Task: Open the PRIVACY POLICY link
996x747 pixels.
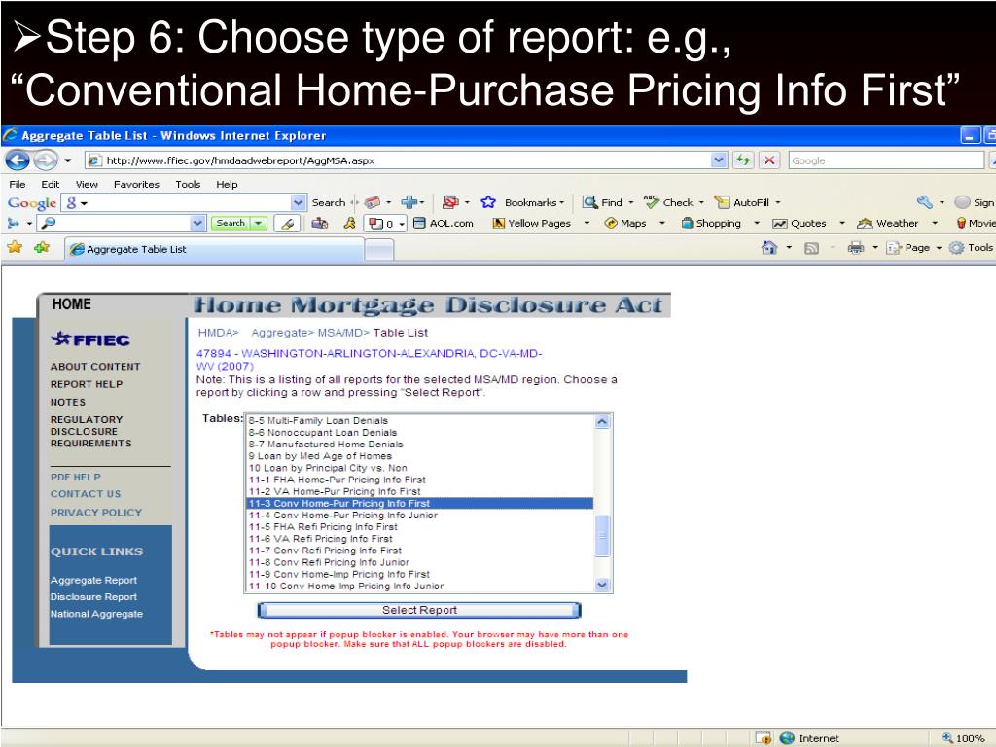Action: pos(96,512)
